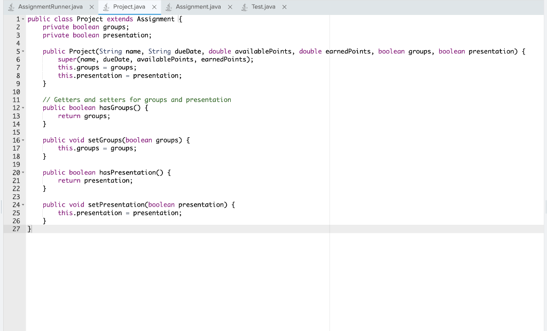Close the Assignment.java tab
The image size is (547, 331).
click(230, 7)
